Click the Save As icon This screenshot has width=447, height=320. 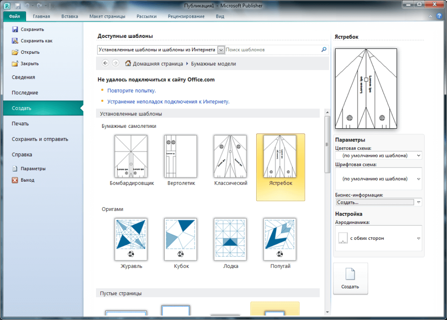[x=15, y=41]
